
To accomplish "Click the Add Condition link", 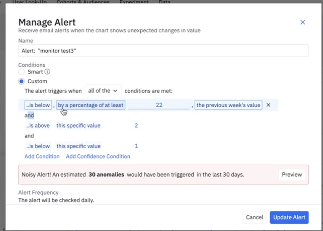I will point(42,156).
